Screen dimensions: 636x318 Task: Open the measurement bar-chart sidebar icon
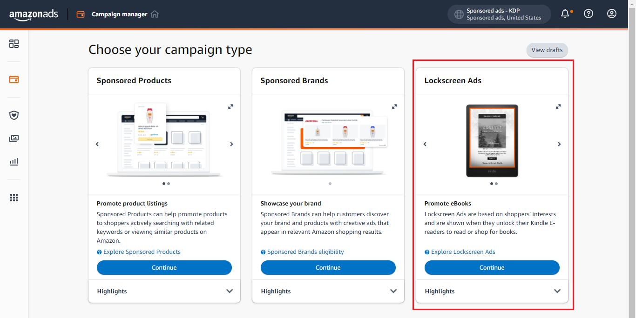coord(14,162)
